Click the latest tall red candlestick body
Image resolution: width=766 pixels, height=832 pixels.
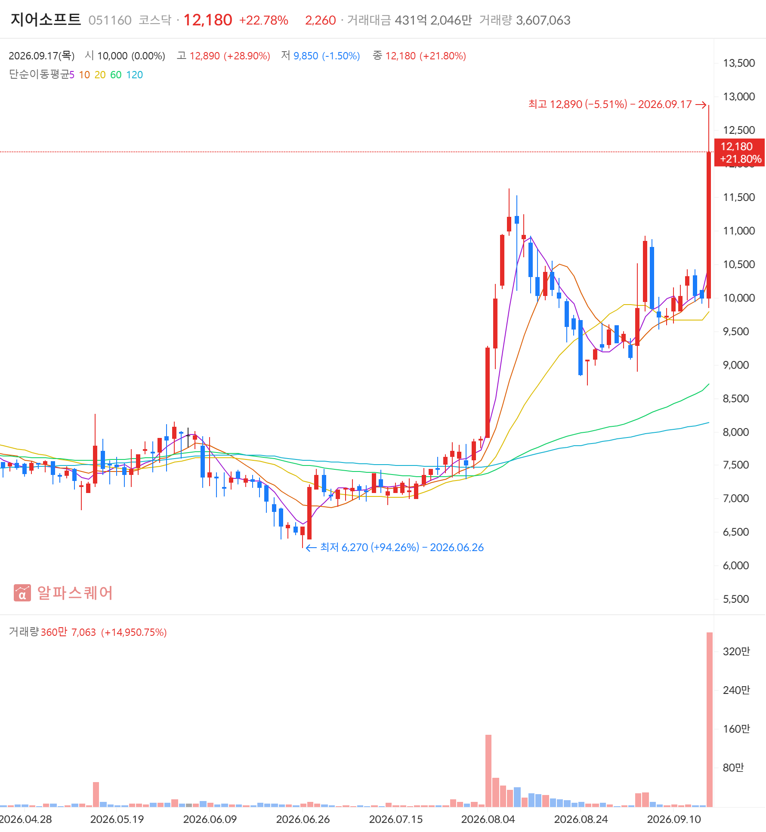[709, 225]
